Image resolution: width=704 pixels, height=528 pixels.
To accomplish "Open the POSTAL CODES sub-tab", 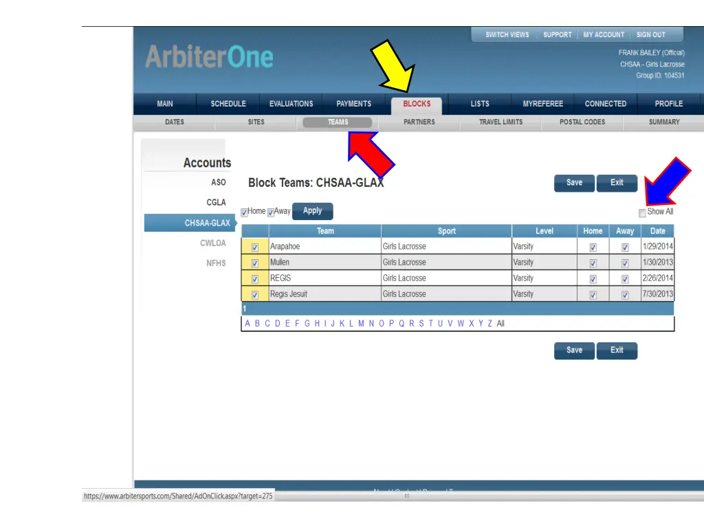I will [582, 122].
